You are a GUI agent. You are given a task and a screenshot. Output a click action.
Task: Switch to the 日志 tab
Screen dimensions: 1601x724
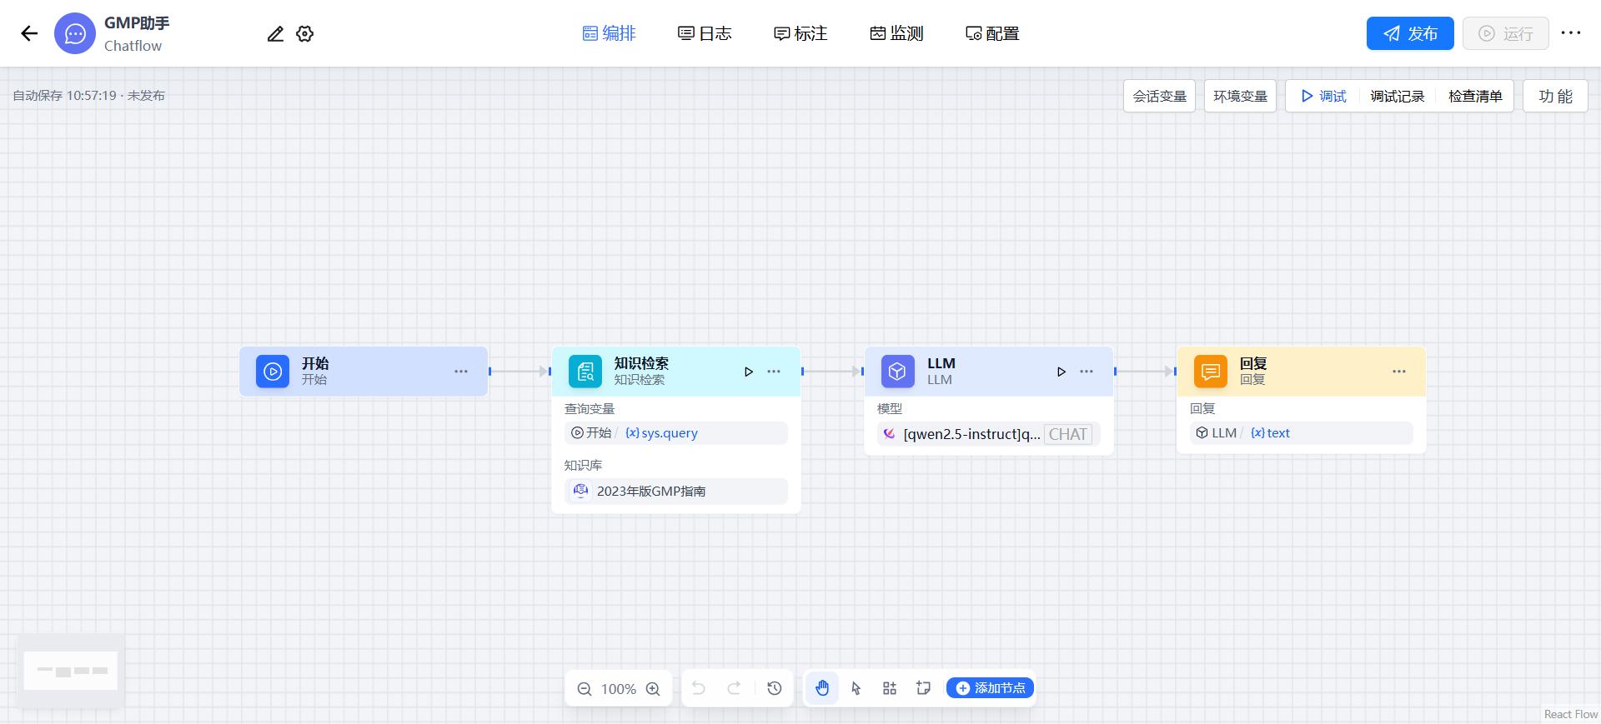(x=705, y=33)
